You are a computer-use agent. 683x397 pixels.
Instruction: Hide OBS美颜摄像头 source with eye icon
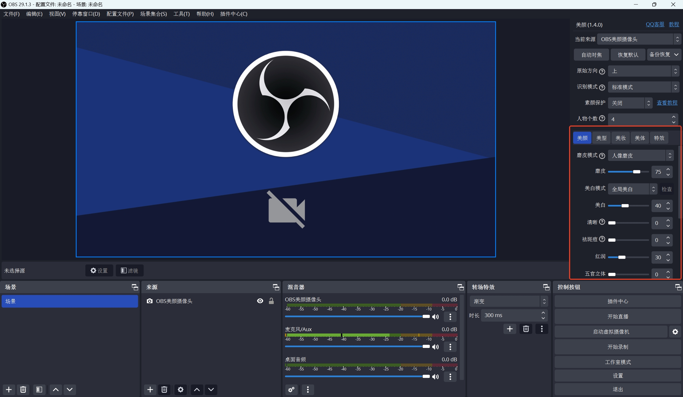click(260, 301)
